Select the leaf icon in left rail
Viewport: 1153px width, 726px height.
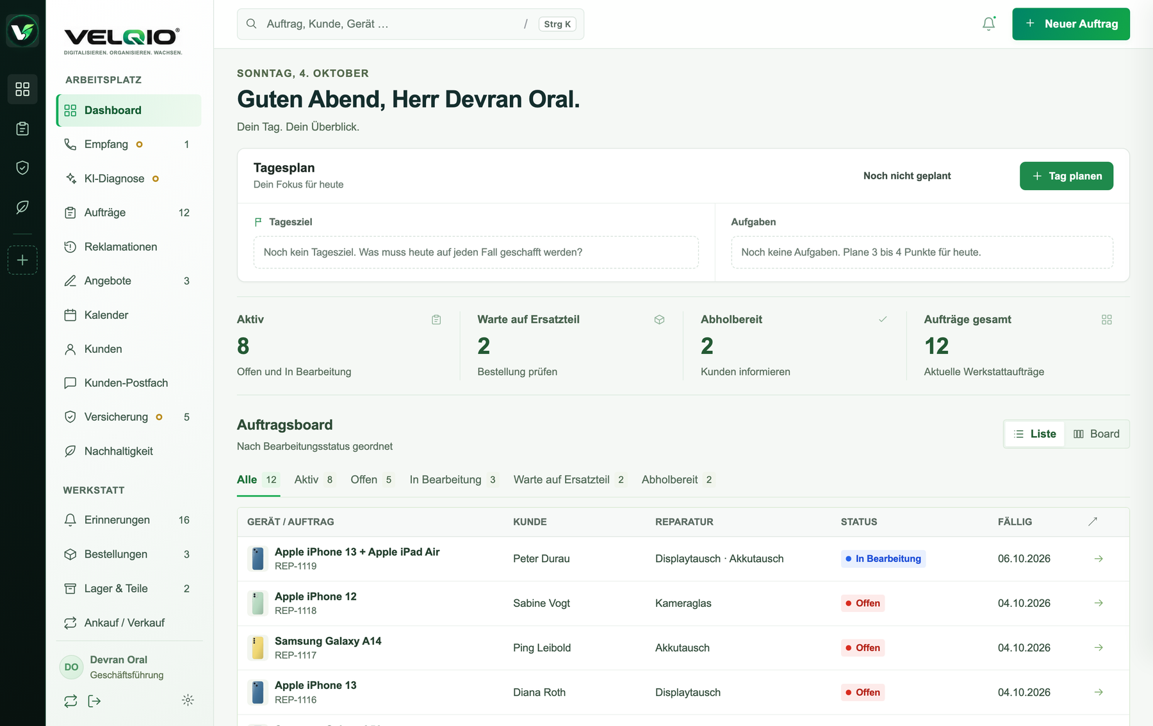click(22, 207)
